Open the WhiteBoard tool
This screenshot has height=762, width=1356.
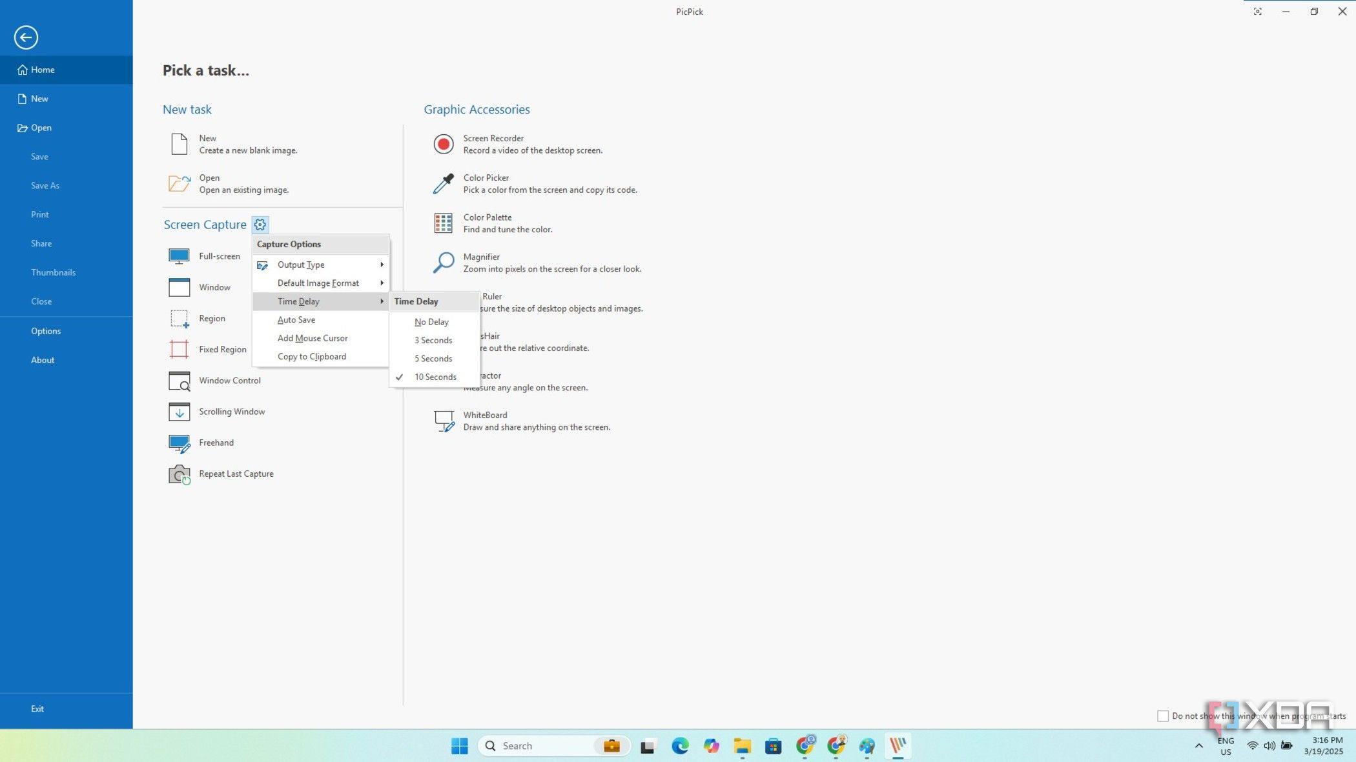coord(484,420)
